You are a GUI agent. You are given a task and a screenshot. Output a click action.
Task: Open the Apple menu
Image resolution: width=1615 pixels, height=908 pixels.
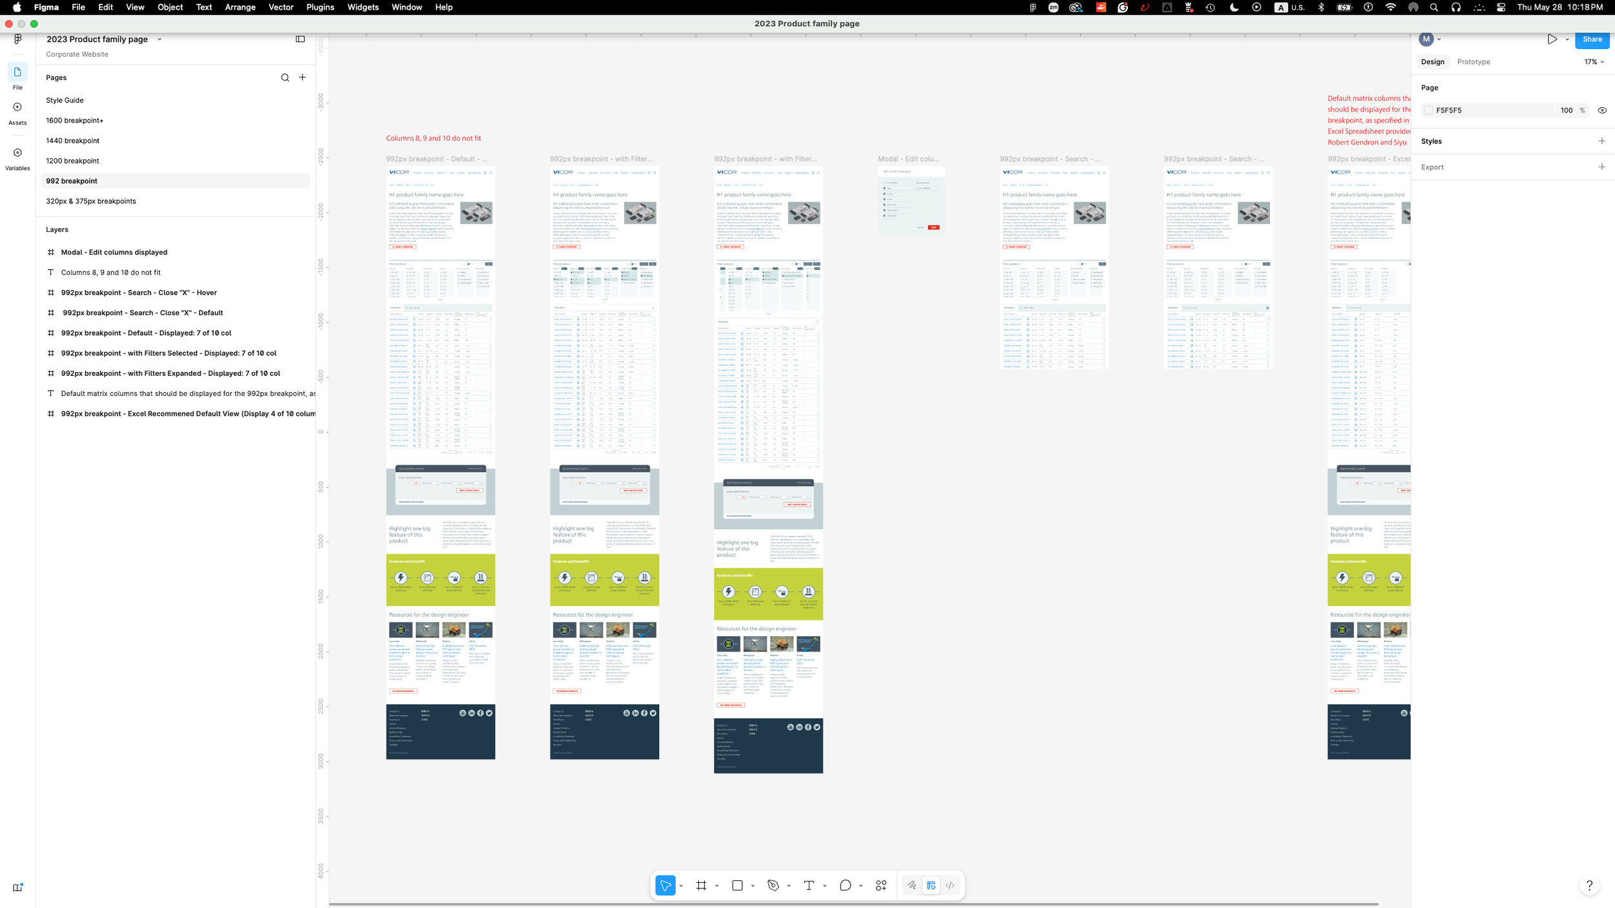coord(17,7)
